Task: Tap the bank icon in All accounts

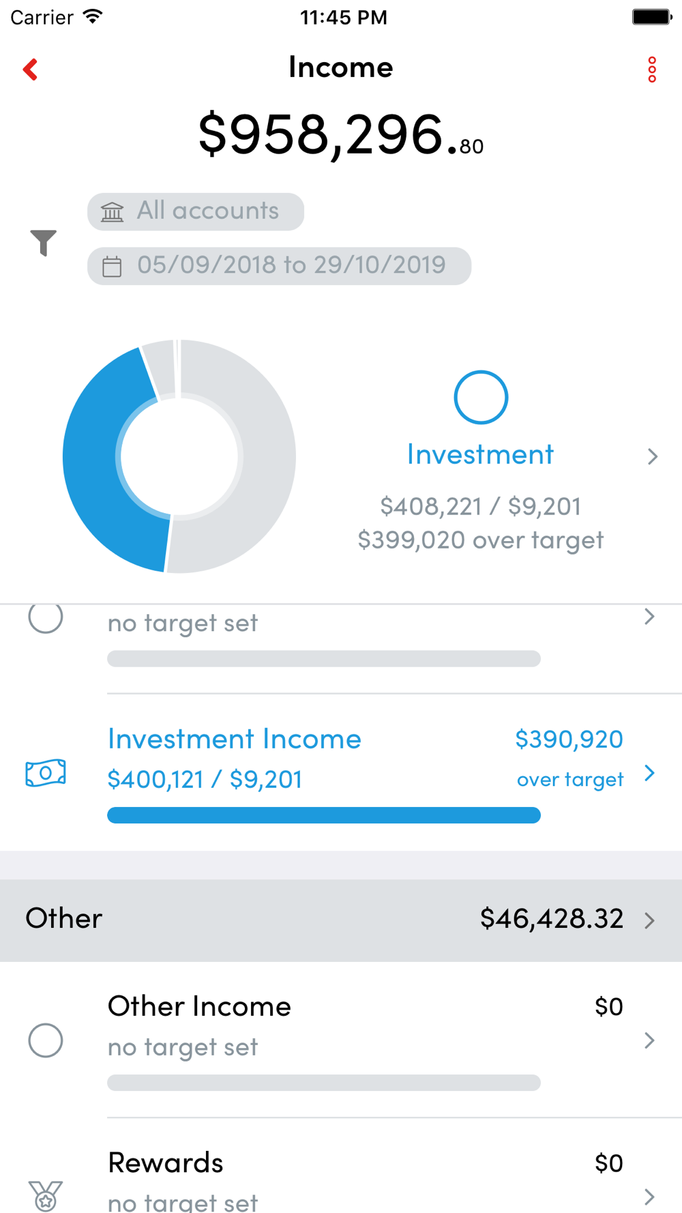Action: [x=113, y=211]
